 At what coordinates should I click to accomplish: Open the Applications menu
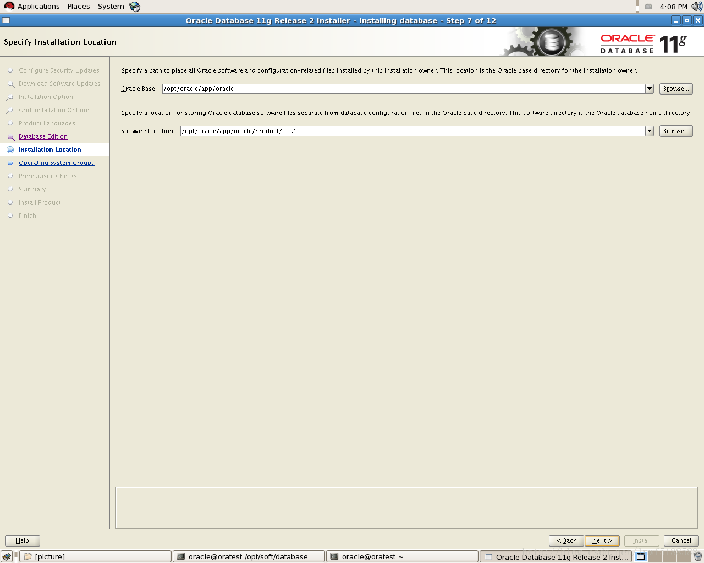point(38,7)
